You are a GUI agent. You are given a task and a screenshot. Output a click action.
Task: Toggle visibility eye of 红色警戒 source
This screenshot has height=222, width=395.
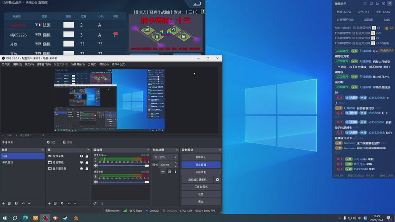pyautogui.click(x=81, y=162)
